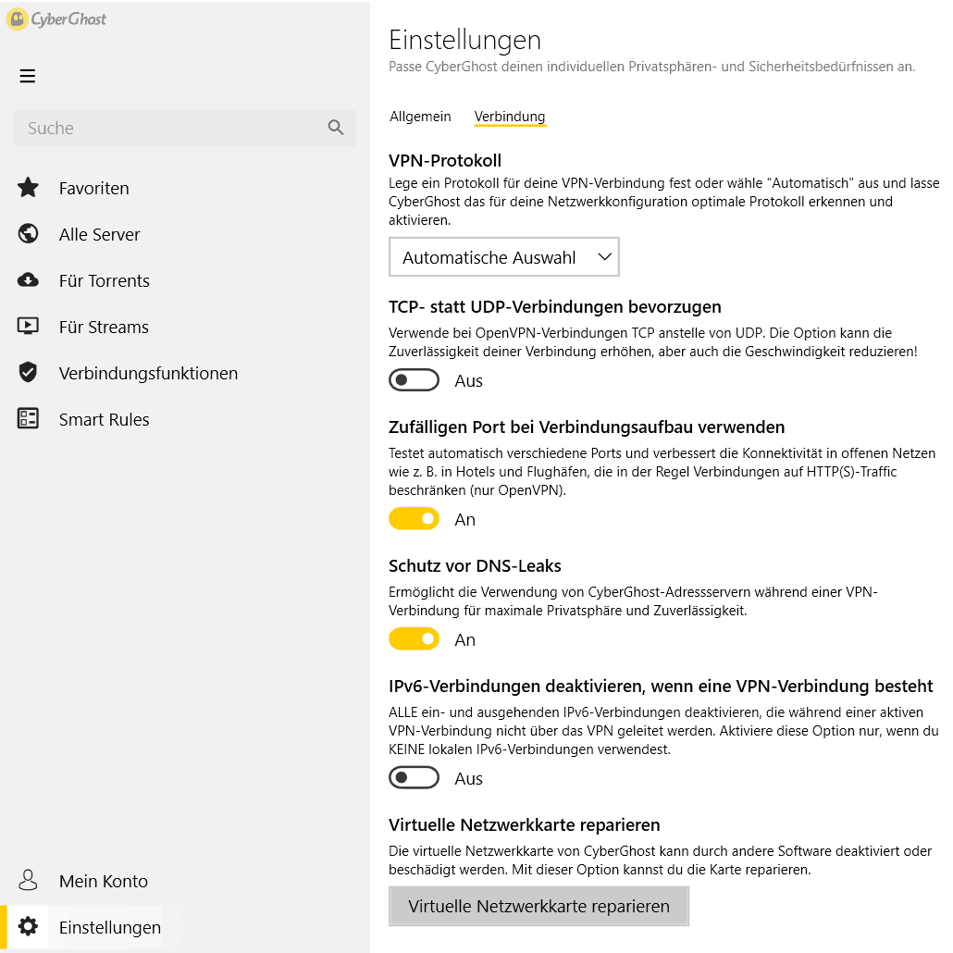Click the Einstellungen gear icon
Image resolution: width=953 pixels, height=953 pixels.
28,926
